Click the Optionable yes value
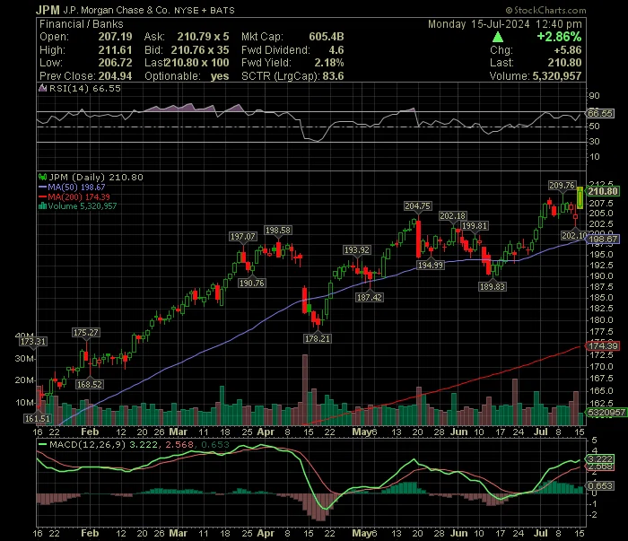The width and height of the screenshot is (628, 541). [220, 76]
